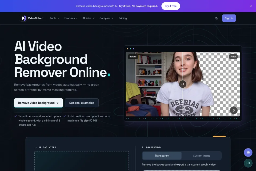The height and width of the screenshot is (171, 256).
Task: Switch to Custom Image background tab
Action: coord(202,156)
